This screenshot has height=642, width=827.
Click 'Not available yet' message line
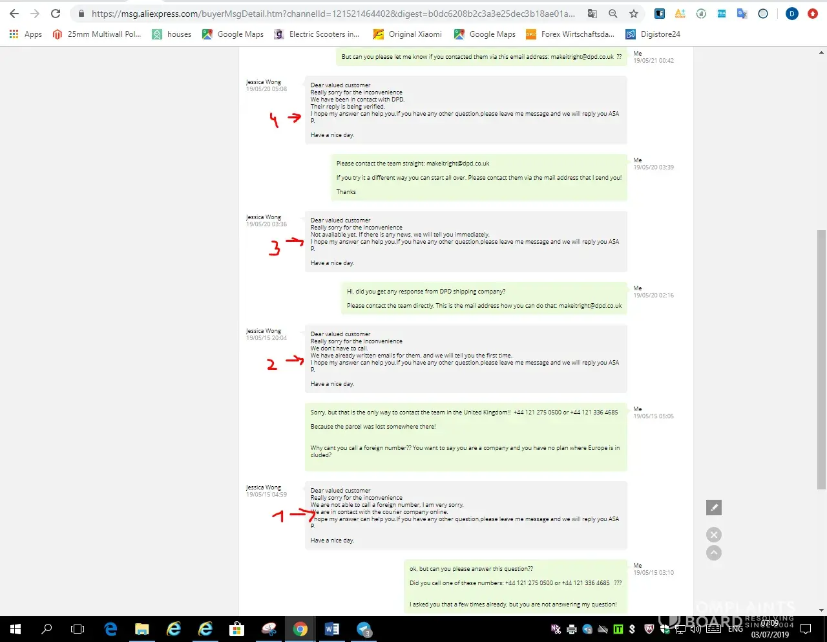[x=400, y=235]
